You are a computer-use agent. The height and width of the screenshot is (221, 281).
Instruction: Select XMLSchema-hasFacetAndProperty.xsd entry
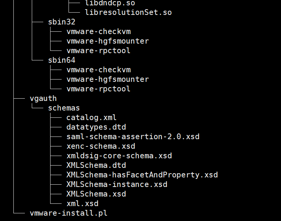(x=142, y=175)
